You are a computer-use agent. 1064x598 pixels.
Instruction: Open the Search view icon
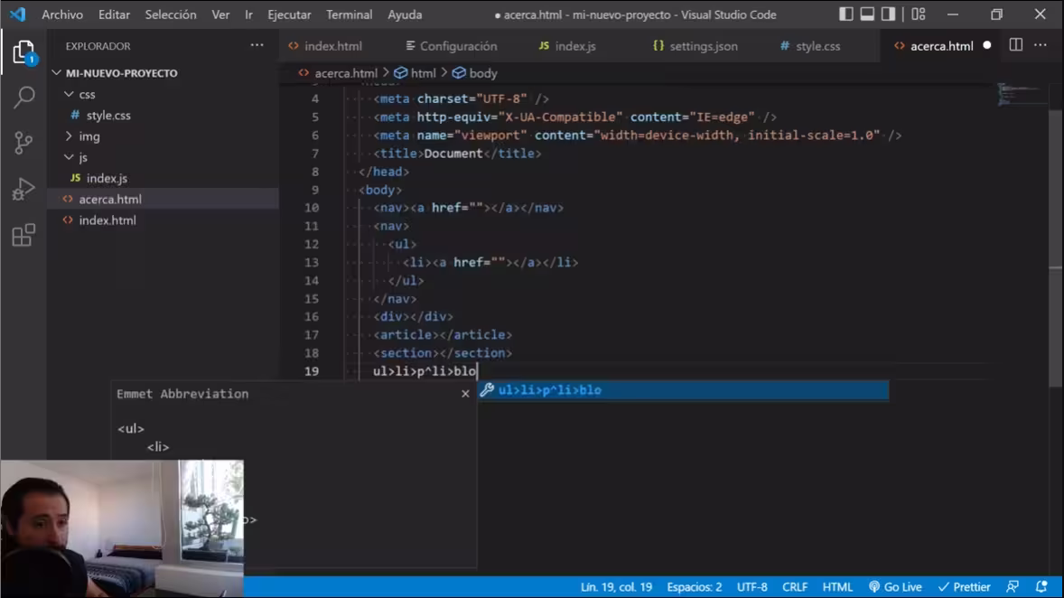(23, 98)
